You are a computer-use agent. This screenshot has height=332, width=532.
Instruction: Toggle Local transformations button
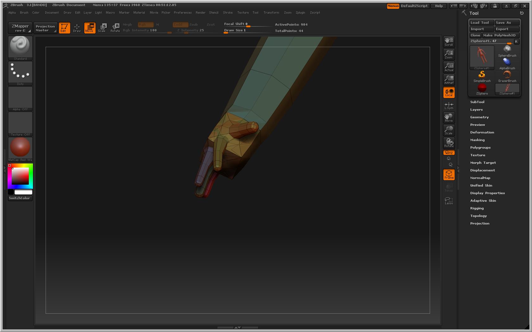(449, 92)
